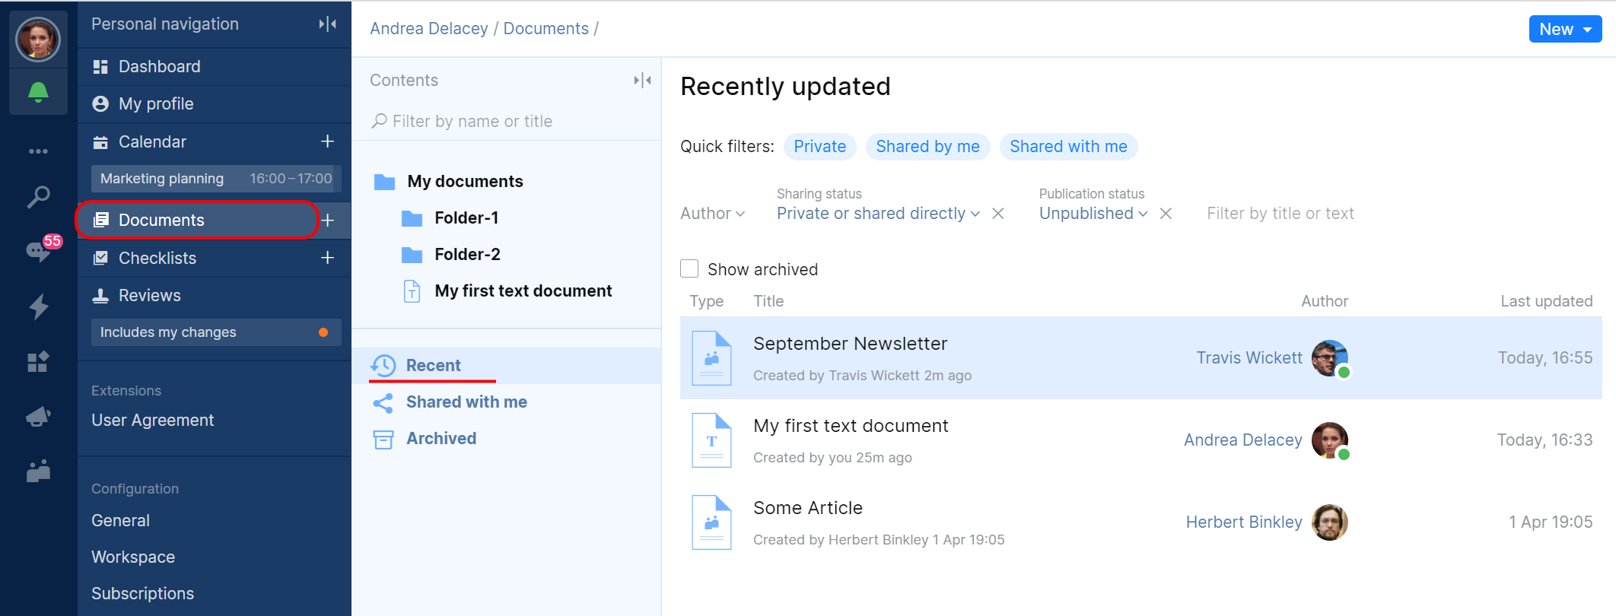
Task: Open the megaphone icon in left rail
Action: pos(38,417)
